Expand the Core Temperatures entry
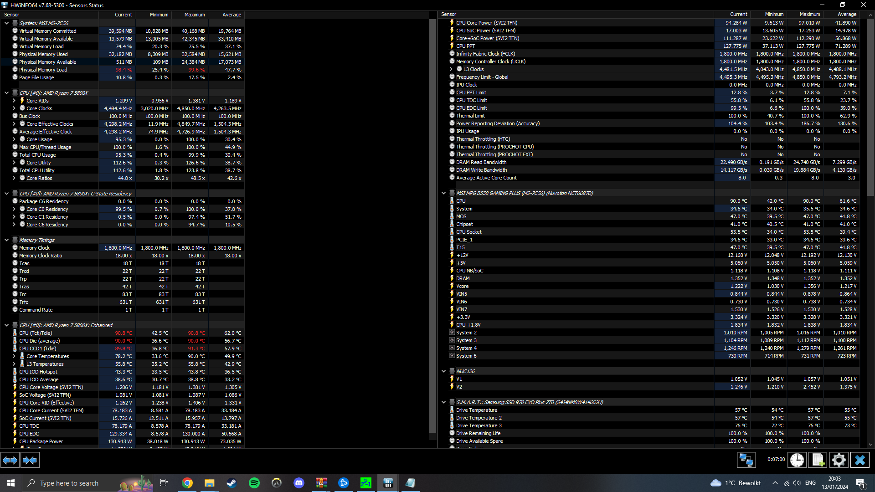 coord(14,356)
